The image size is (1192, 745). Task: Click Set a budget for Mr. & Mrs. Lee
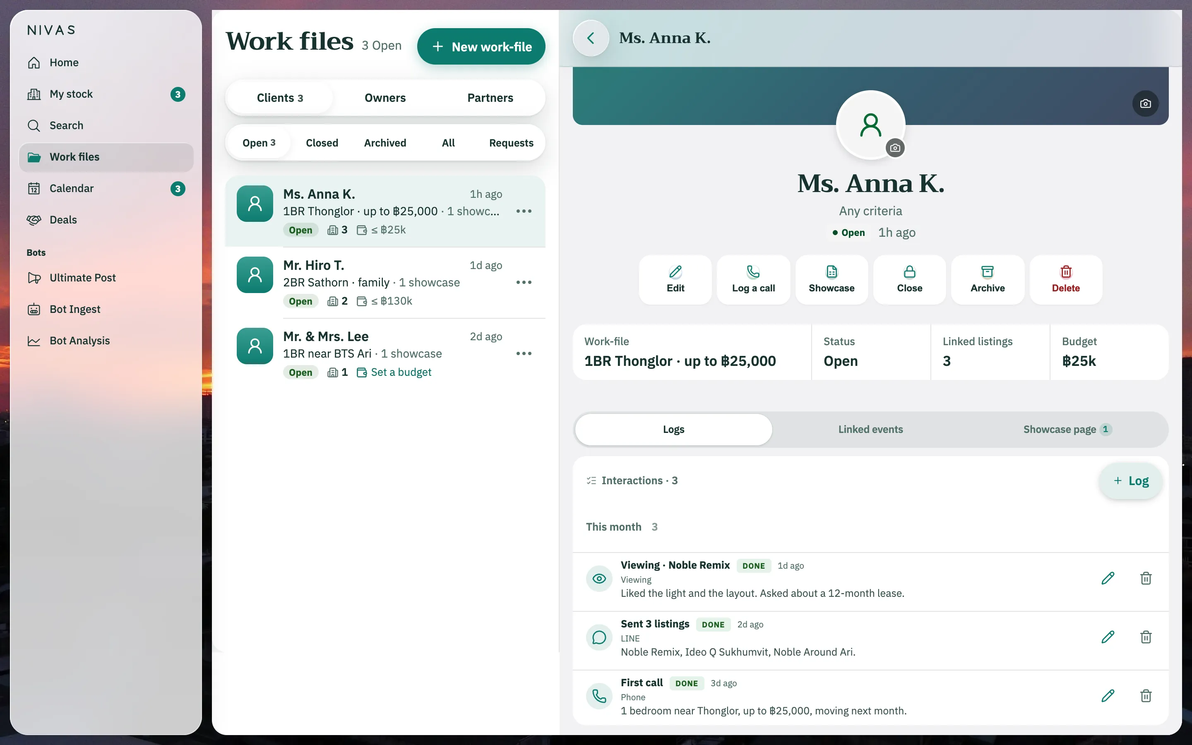pyautogui.click(x=394, y=372)
